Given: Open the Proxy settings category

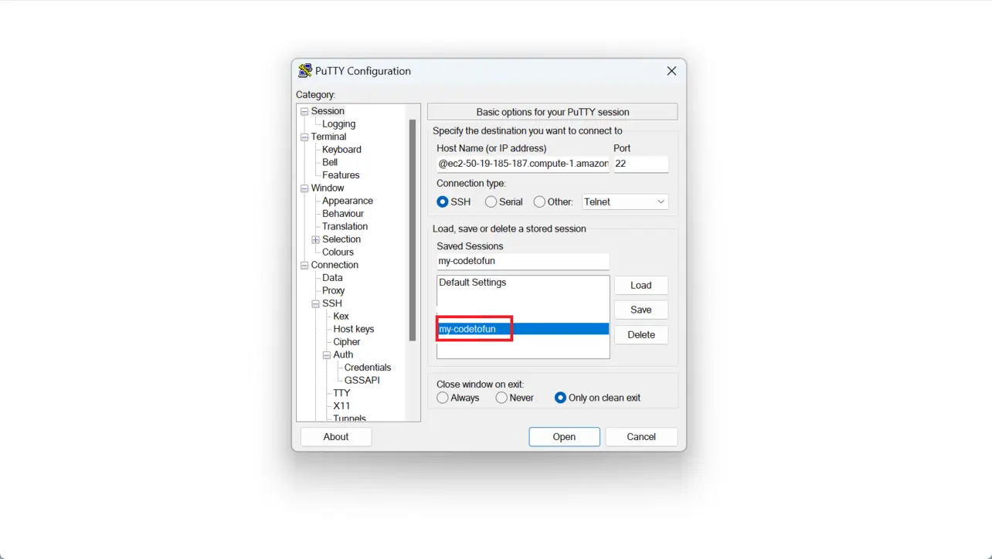Looking at the screenshot, I should click(x=333, y=290).
